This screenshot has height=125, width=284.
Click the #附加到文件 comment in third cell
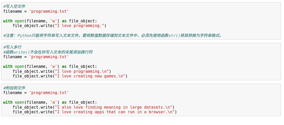click(14, 88)
